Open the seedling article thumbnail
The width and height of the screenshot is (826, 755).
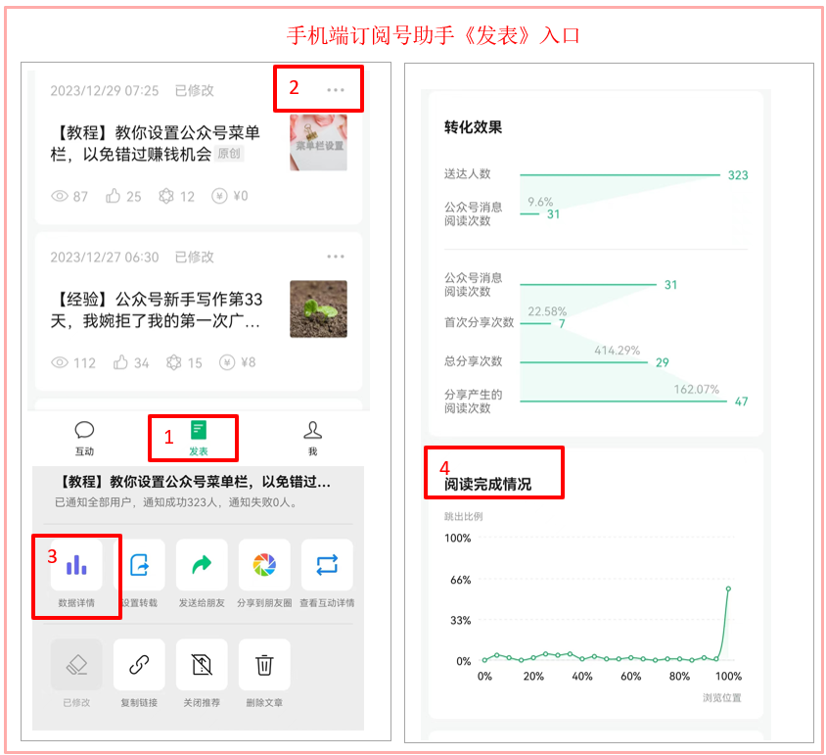pyautogui.click(x=318, y=309)
